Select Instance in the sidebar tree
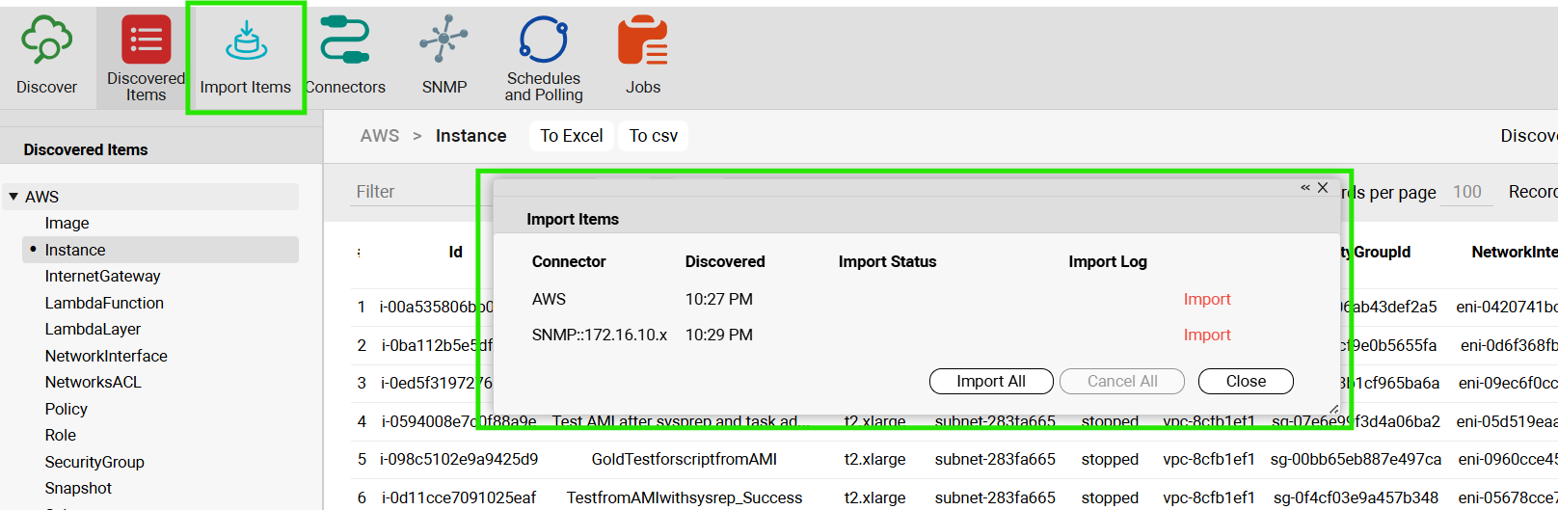Image resolution: width=1558 pixels, height=510 pixels. pyautogui.click(x=75, y=250)
